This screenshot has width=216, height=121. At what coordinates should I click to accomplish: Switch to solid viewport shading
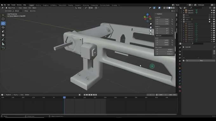tap(169, 8)
